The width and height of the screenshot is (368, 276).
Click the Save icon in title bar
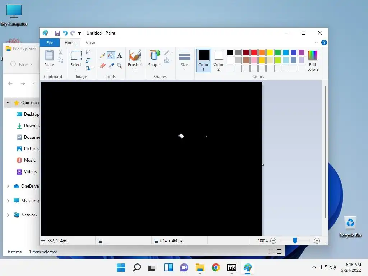tap(57, 33)
